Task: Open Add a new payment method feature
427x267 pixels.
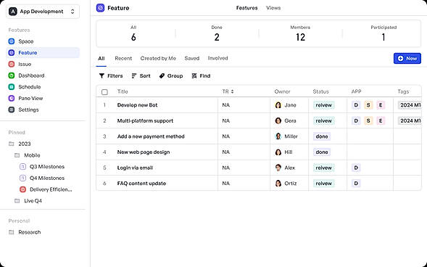Action: [x=151, y=136]
